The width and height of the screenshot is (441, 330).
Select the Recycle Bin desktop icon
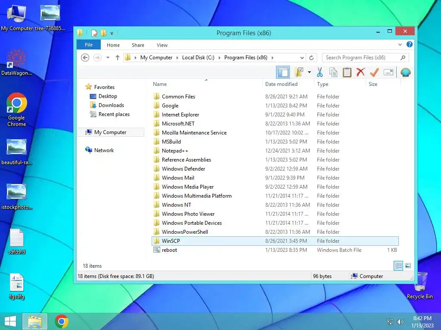[x=420, y=285]
